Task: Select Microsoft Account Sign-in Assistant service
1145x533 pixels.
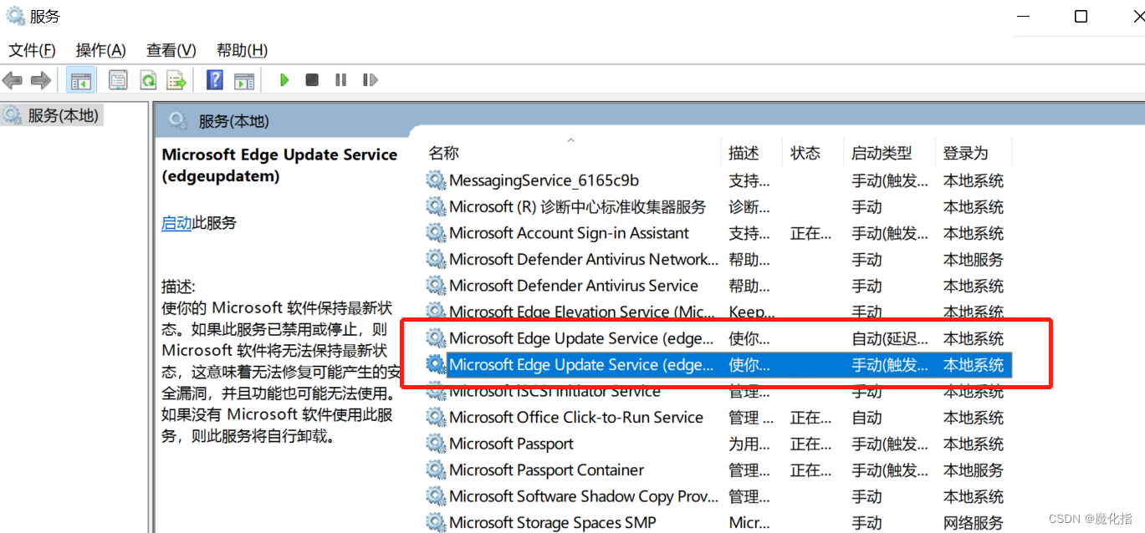Action: (717, 233)
